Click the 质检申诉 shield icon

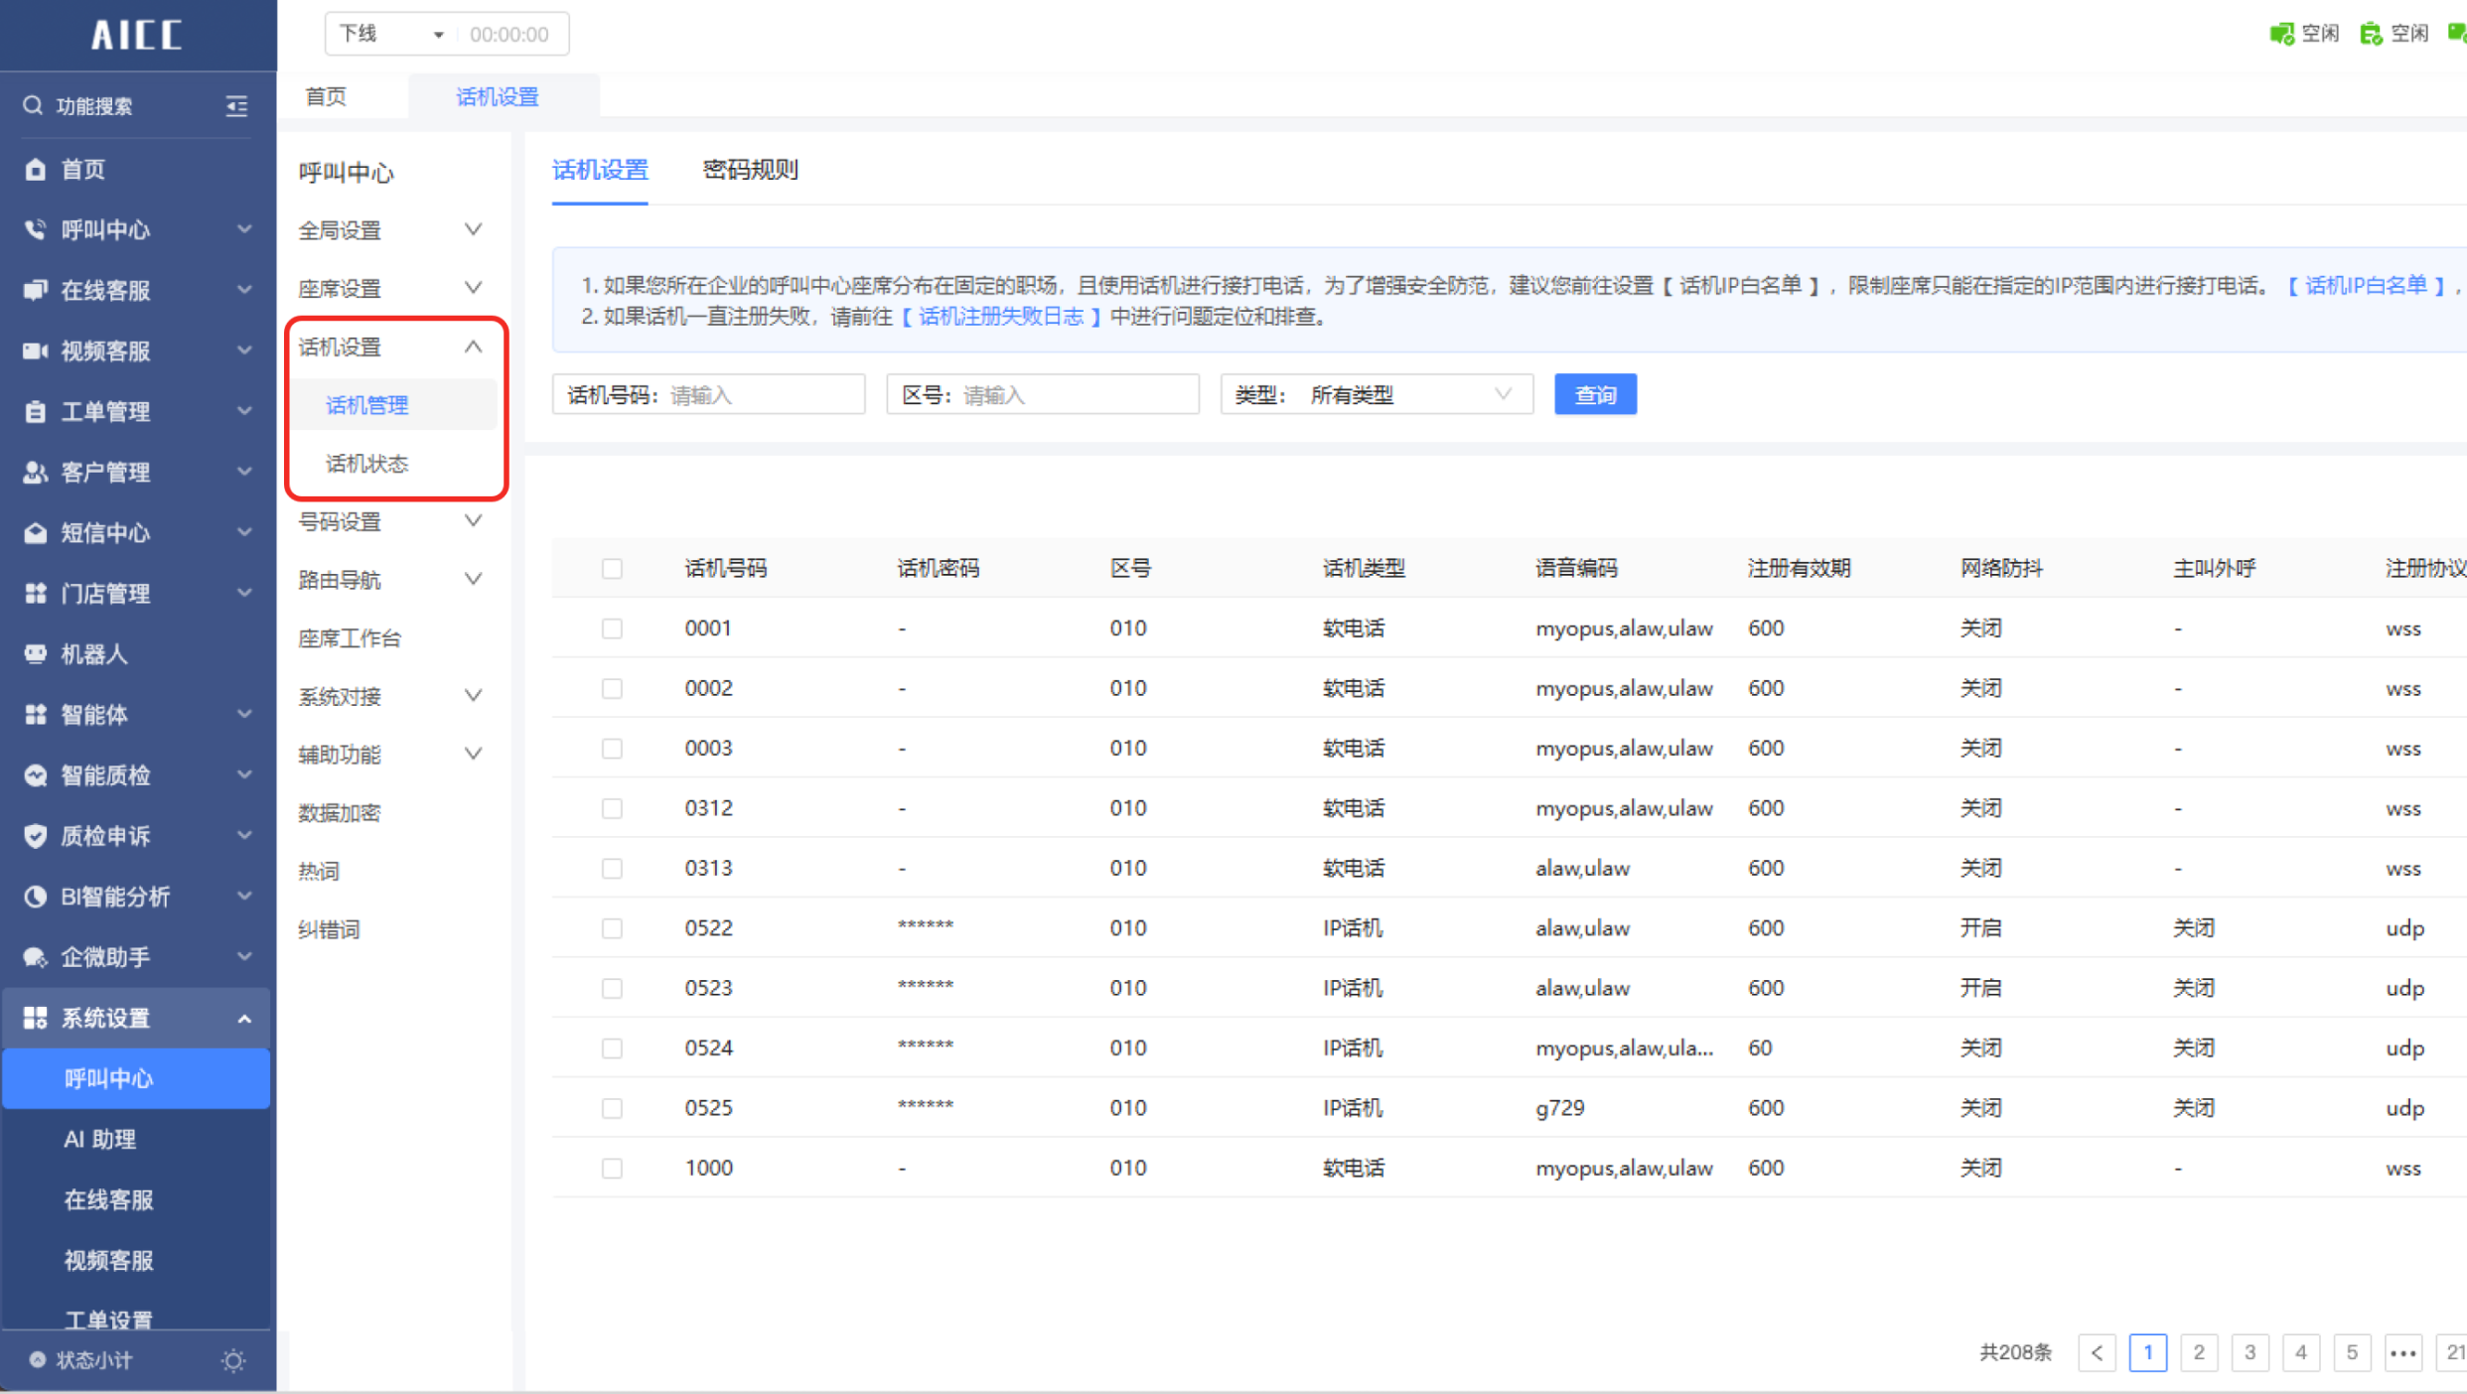click(x=35, y=836)
